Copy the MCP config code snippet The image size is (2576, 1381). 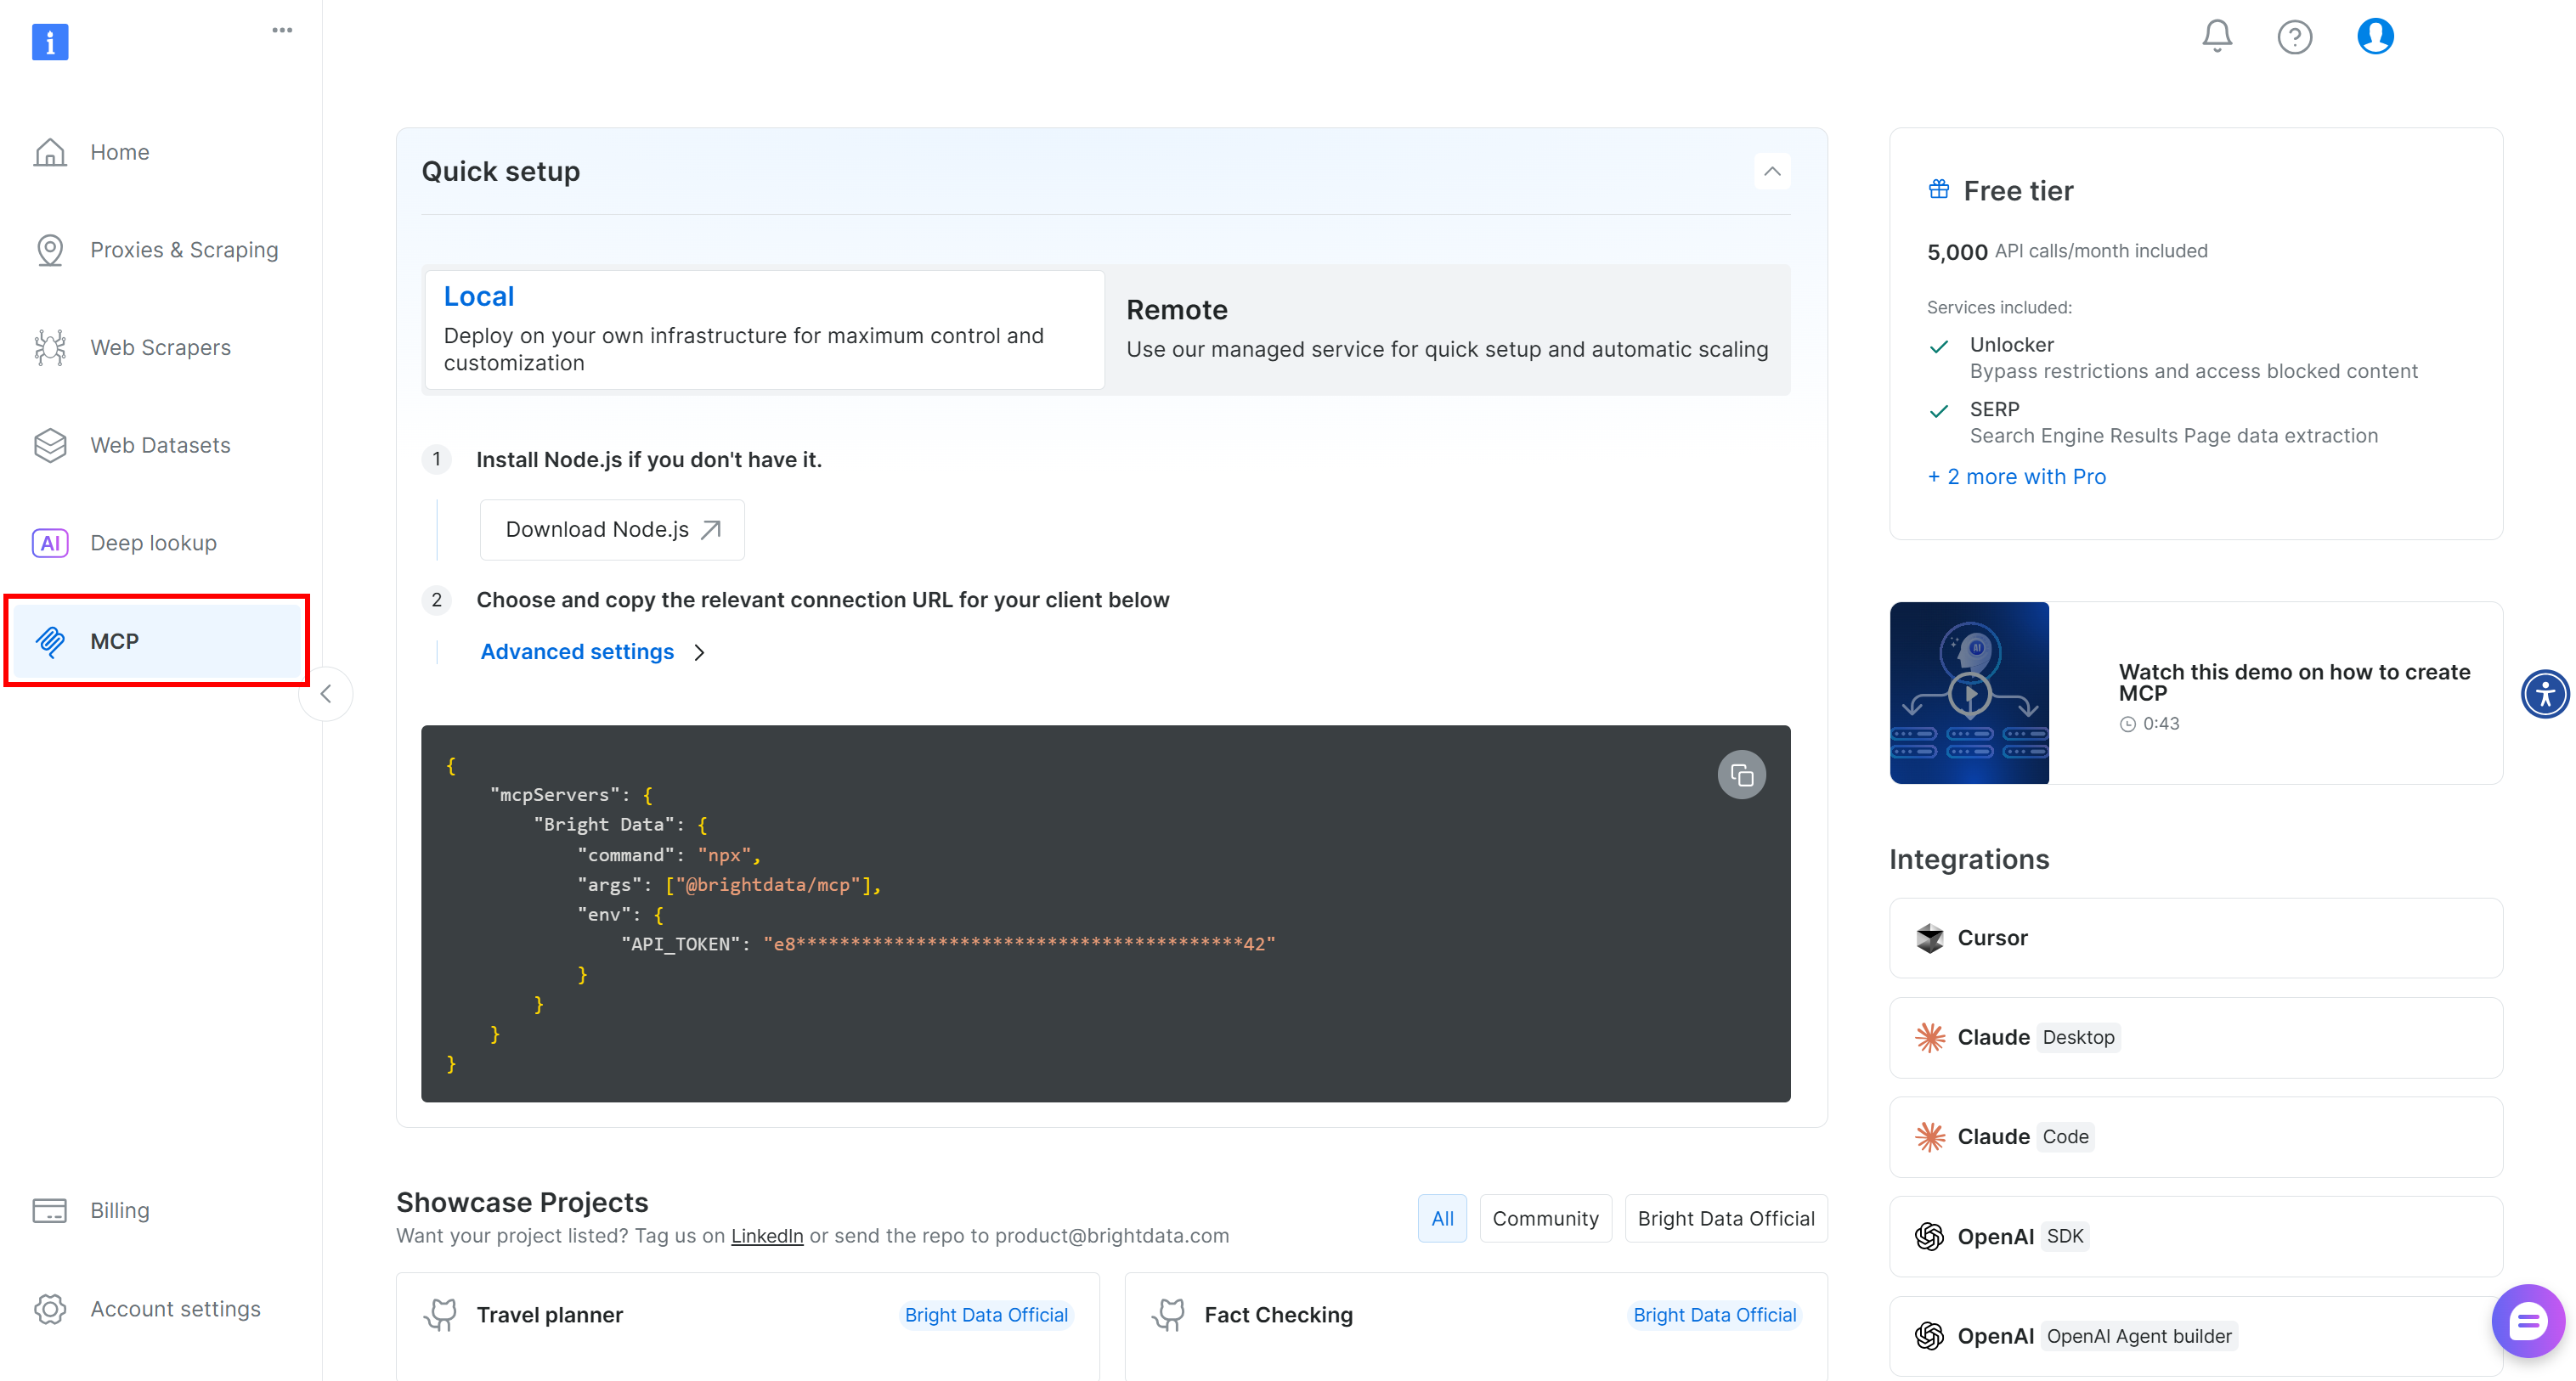(1741, 775)
